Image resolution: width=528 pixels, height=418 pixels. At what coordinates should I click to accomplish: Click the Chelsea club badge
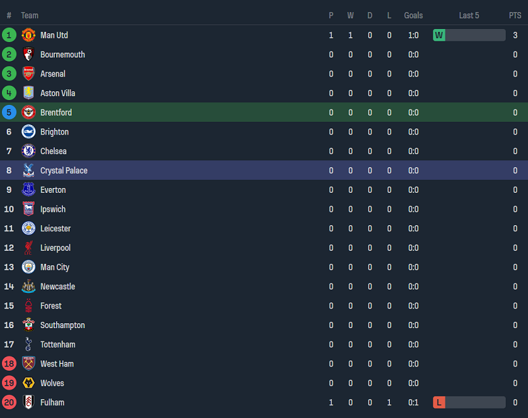coord(28,152)
